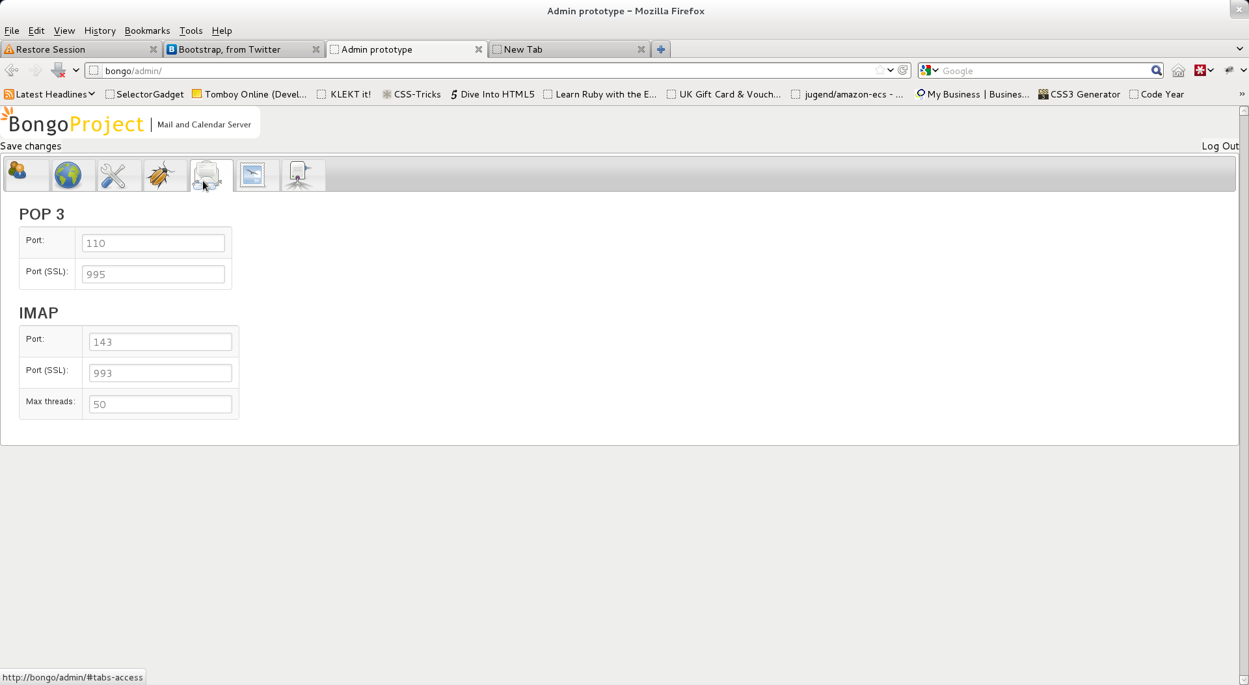Screen dimensions: 1249x685
Task: Open My Business bookmark
Action: (973, 94)
